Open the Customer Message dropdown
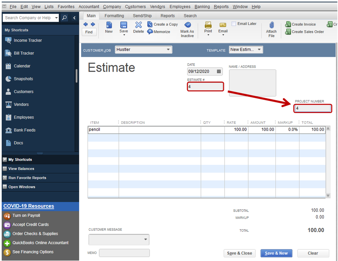The height and width of the screenshot is (261, 338). click(x=145, y=239)
